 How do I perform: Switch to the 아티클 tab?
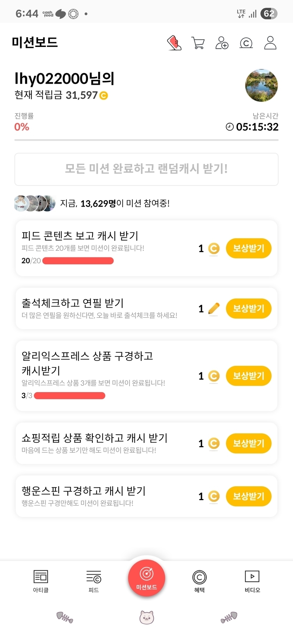[41, 581]
